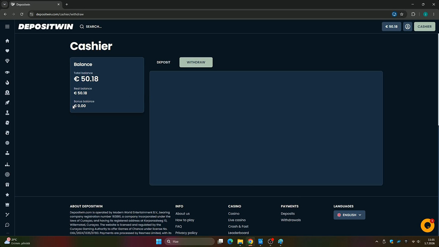
Task: Open Microsoft Edge from the taskbar
Action: 230,242
